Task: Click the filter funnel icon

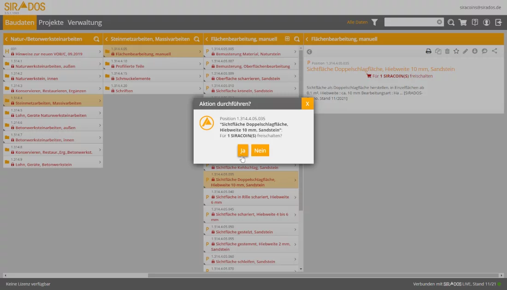Action: [x=375, y=22]
